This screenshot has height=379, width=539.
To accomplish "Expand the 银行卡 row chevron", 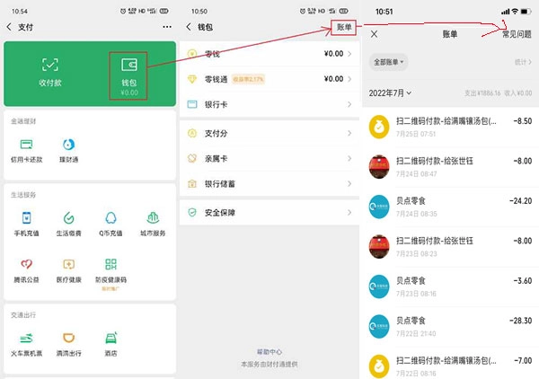I will click(x=349, y=105).
